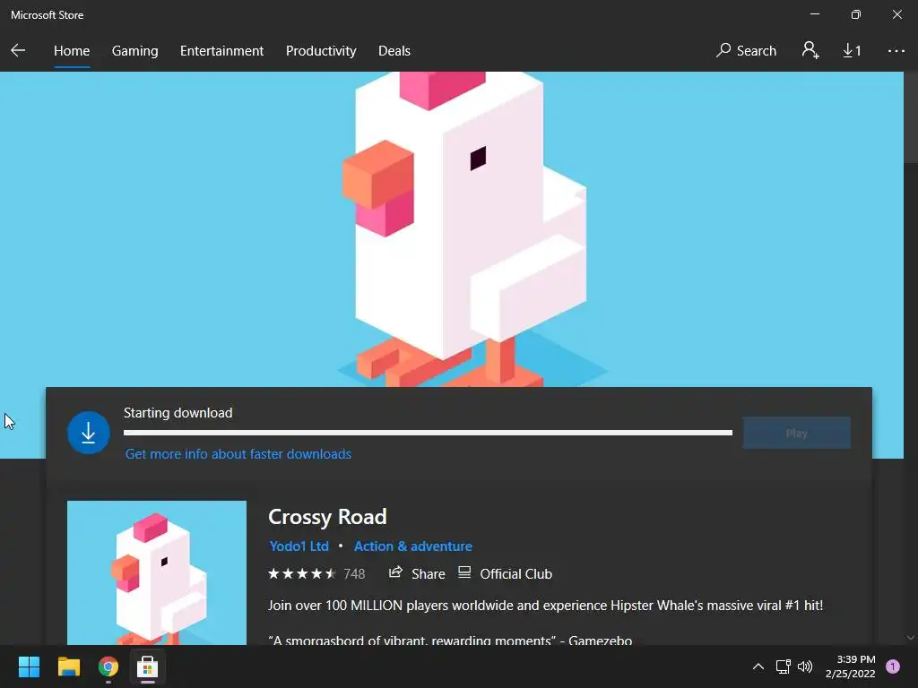The height and width of the screenshot is (688, 918).
Task: Click the vertical scrollbar thumb
Action: [911, 117]
